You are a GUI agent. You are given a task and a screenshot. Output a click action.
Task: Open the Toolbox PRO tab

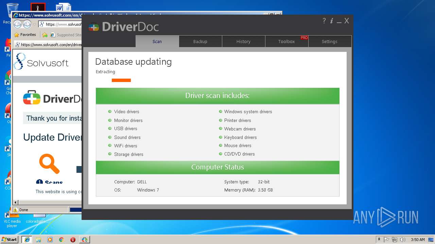click(x=286, y=41)
